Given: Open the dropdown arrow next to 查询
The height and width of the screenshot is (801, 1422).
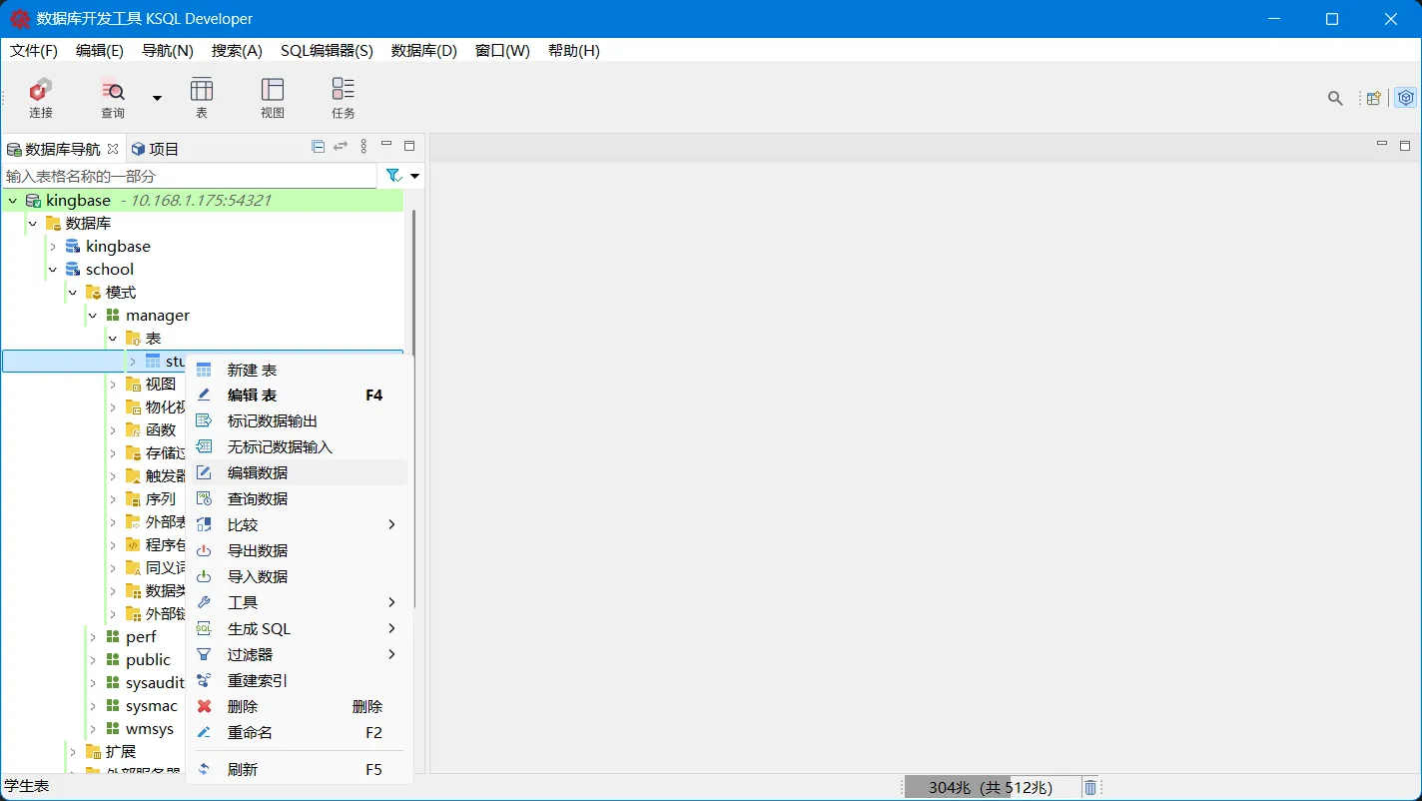Looking at the screenshot, I should [x=156, y=97].
